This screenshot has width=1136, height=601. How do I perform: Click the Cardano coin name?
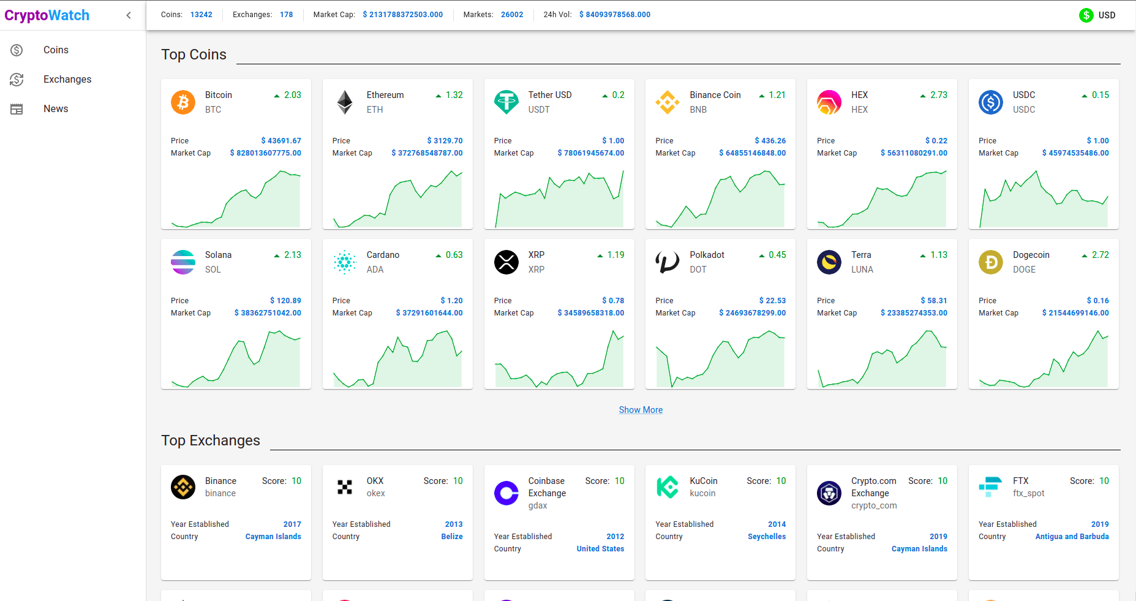pos(383,255)
